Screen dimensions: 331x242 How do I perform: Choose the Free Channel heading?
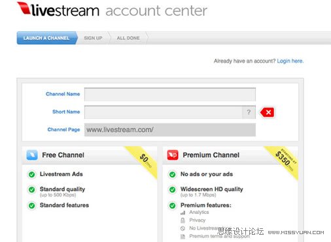click(63, 155)
